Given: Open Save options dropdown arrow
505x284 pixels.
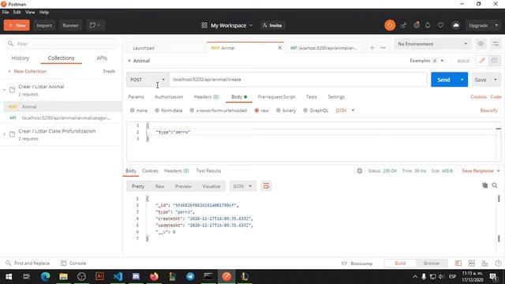Looking at the screenshot, I should (x=496, y=80).
